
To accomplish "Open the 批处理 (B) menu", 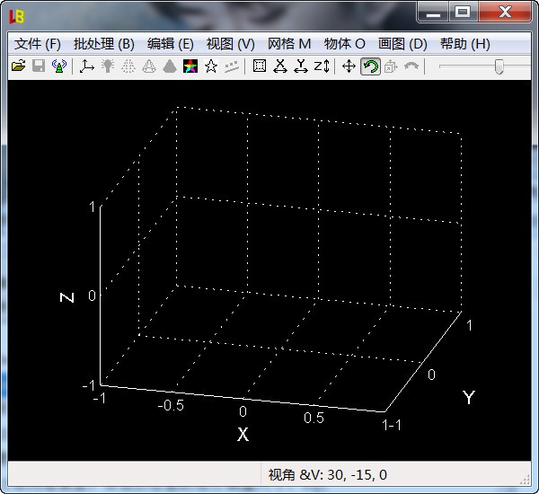I will point(103,43).
